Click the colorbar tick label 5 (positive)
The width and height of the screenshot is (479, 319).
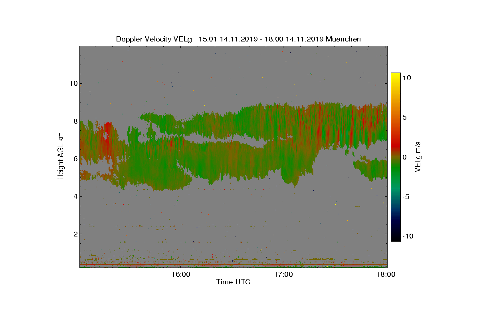pos(405,118)
